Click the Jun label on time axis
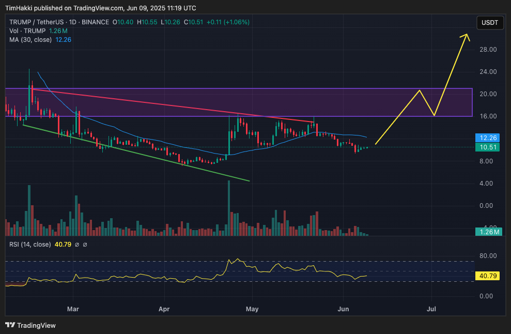This screenshot has width=511, height=334. coord(343,309)
